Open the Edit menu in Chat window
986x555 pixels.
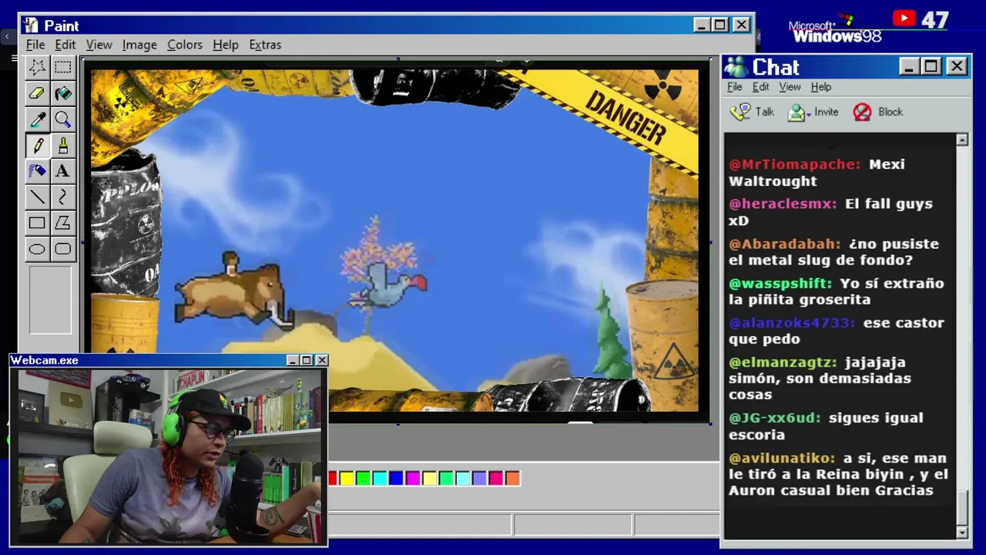click(761, 87)
